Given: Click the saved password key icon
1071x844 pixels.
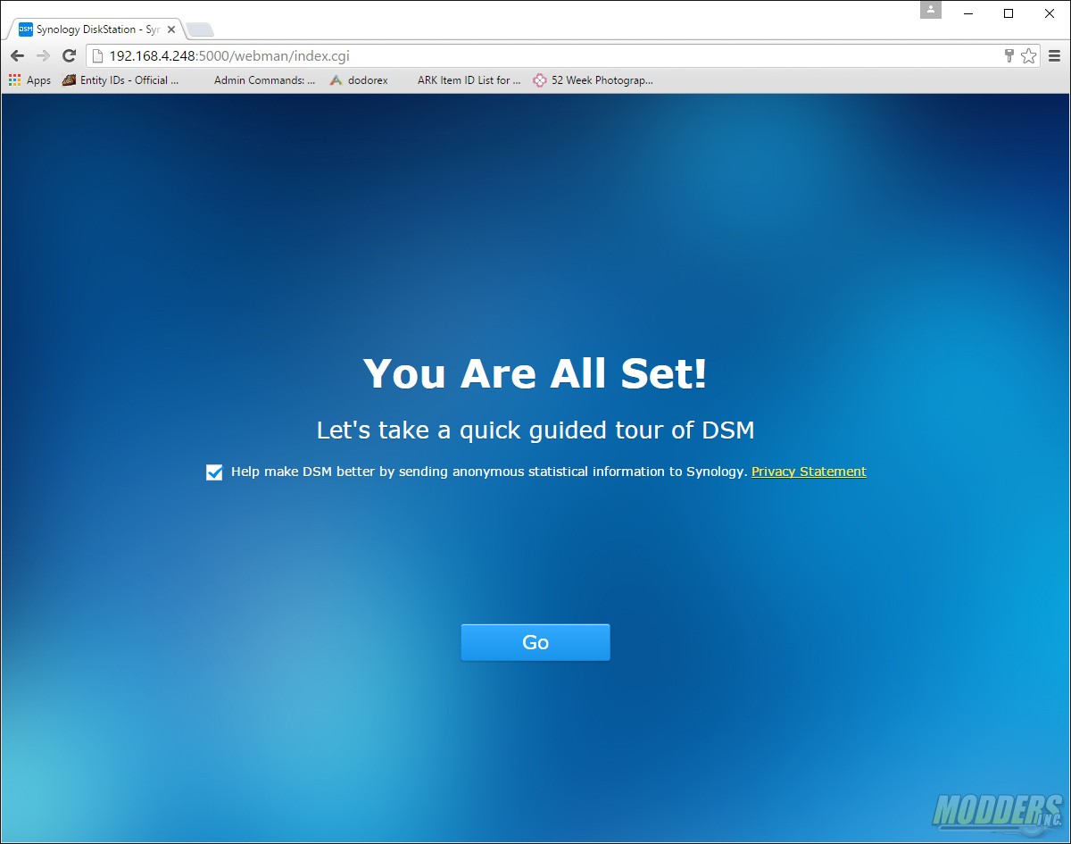Looking at the screenshot, I should click(1009, 55).
